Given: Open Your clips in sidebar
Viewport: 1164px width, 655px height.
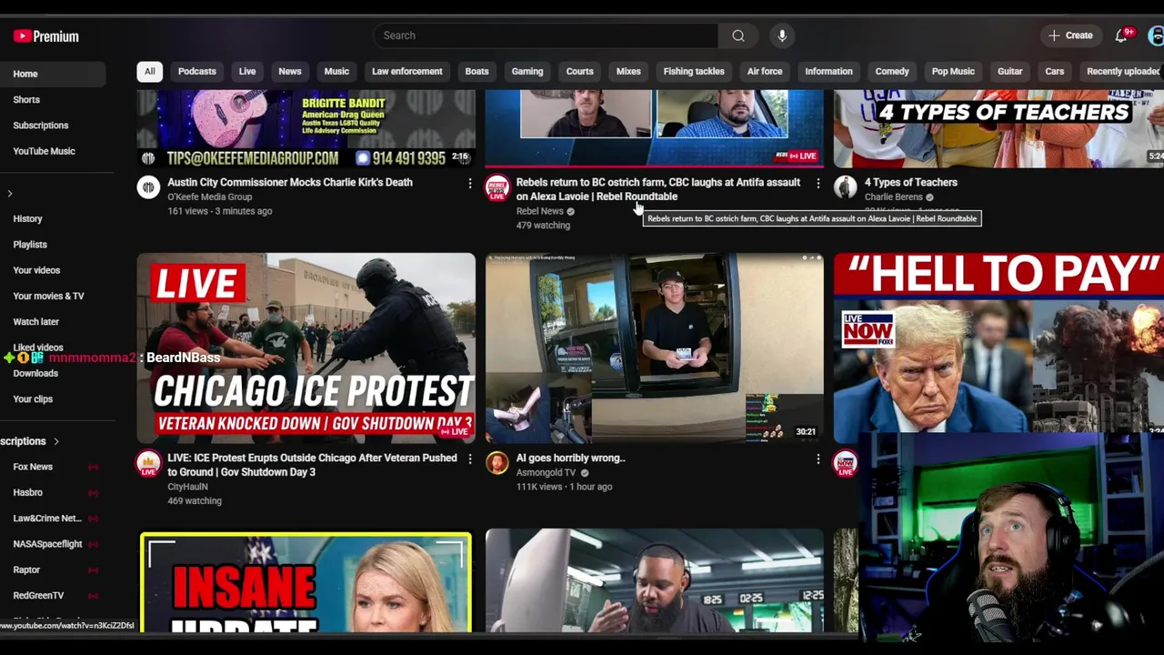Looking at the screenshot, I should tap(53, 398).
